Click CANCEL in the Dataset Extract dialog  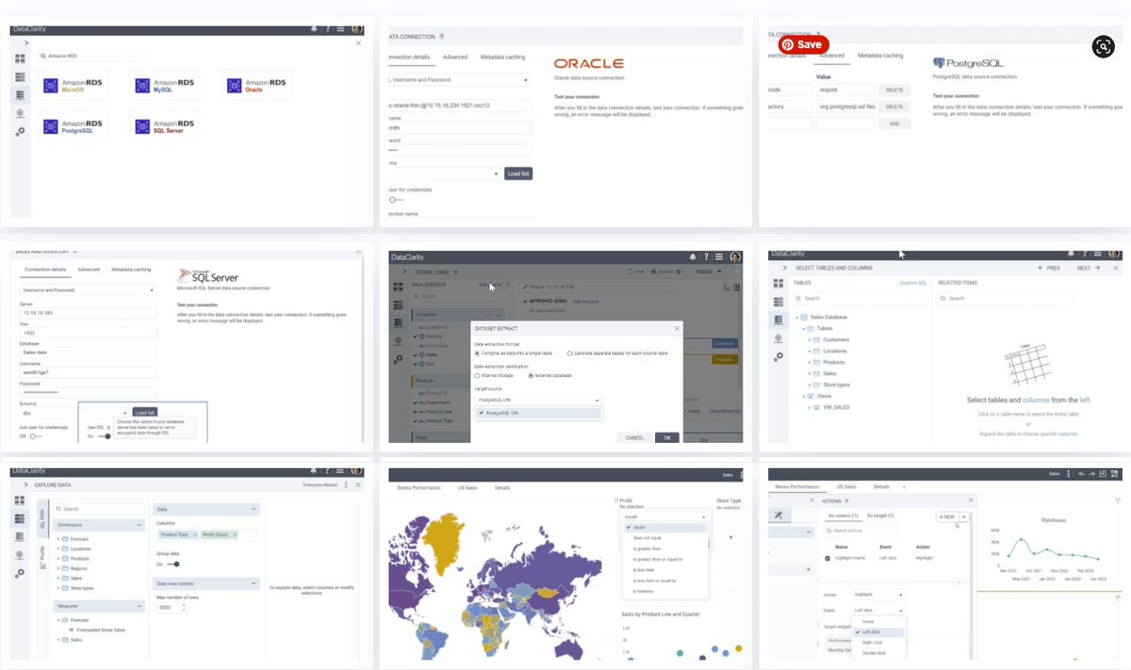pyautogui.click(x=634, y=437)
